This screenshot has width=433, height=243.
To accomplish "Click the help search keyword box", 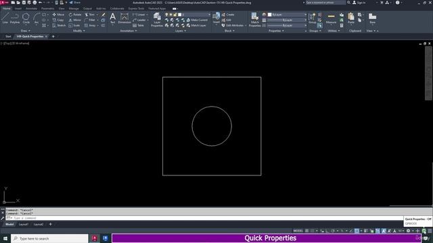I will (325, 3).
